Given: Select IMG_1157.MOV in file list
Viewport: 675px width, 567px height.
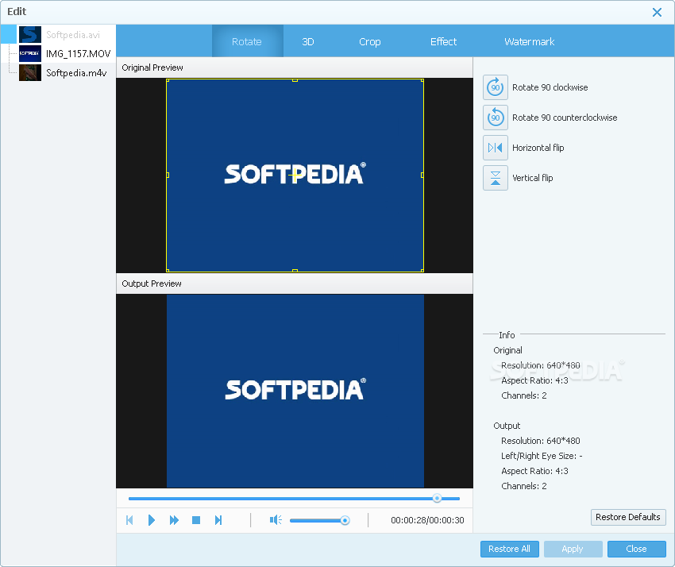Looking at the screenshot, I should [x=59, y=53].
